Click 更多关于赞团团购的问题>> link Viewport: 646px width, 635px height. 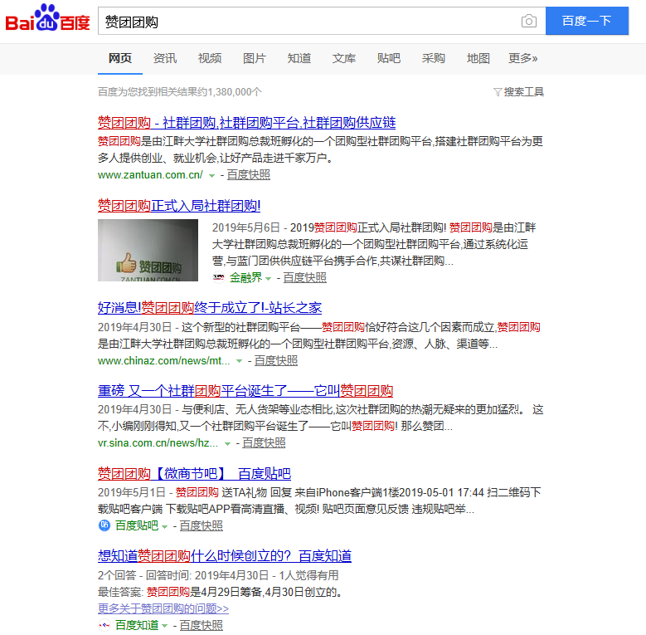(x=163, y=608)
